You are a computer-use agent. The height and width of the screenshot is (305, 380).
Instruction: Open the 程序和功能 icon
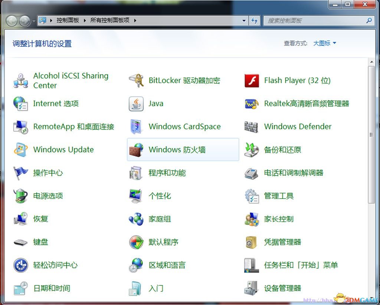point(135,173)
